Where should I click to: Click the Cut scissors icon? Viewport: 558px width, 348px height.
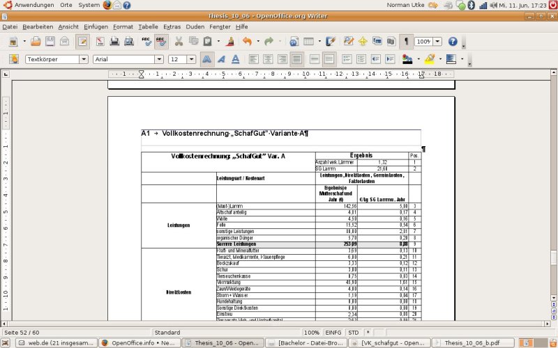pos(179,42)
